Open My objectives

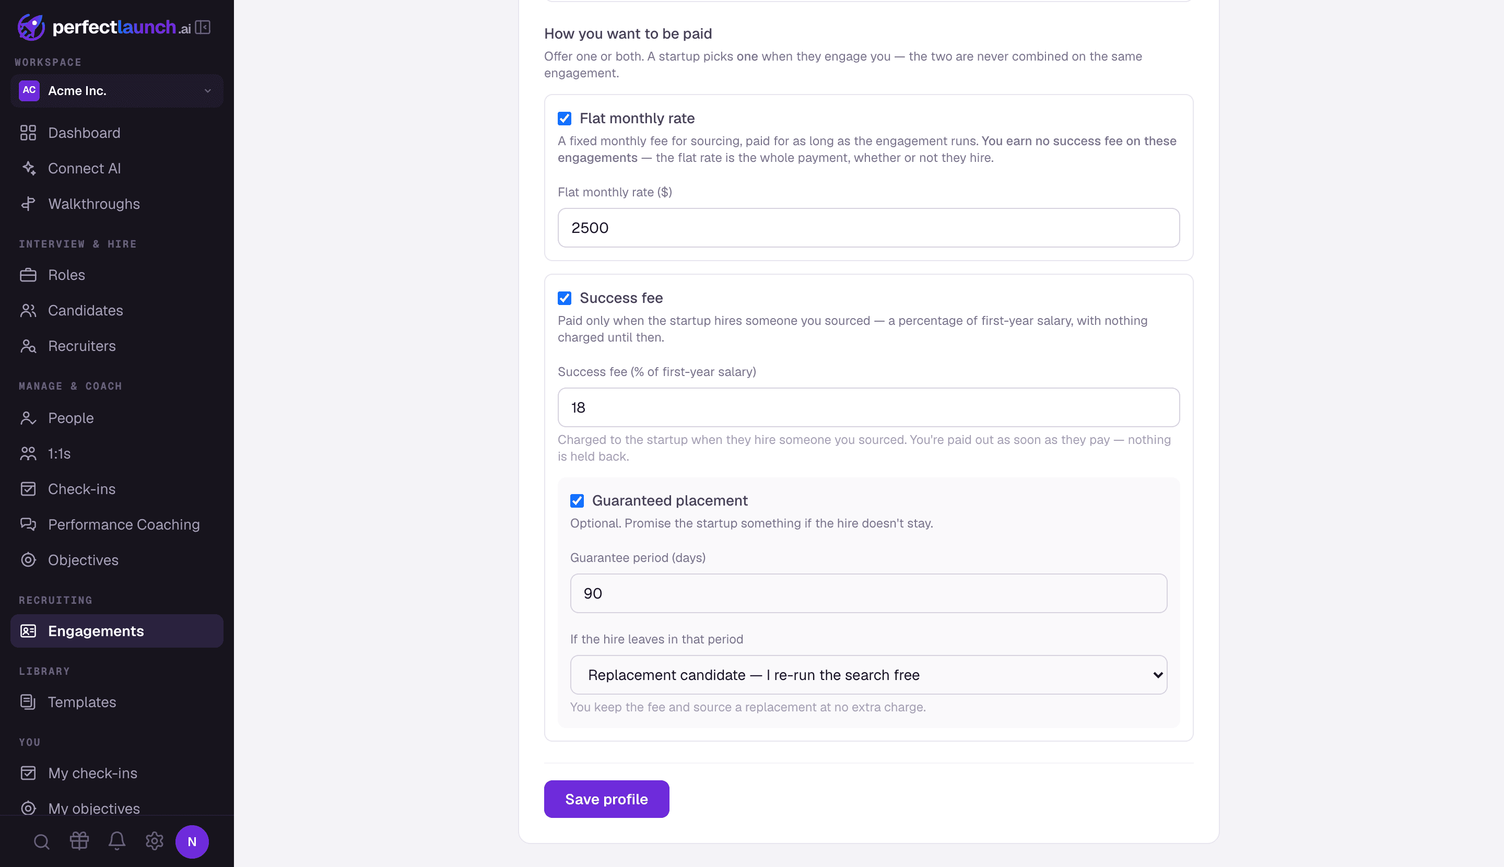[x=116, y=808]
